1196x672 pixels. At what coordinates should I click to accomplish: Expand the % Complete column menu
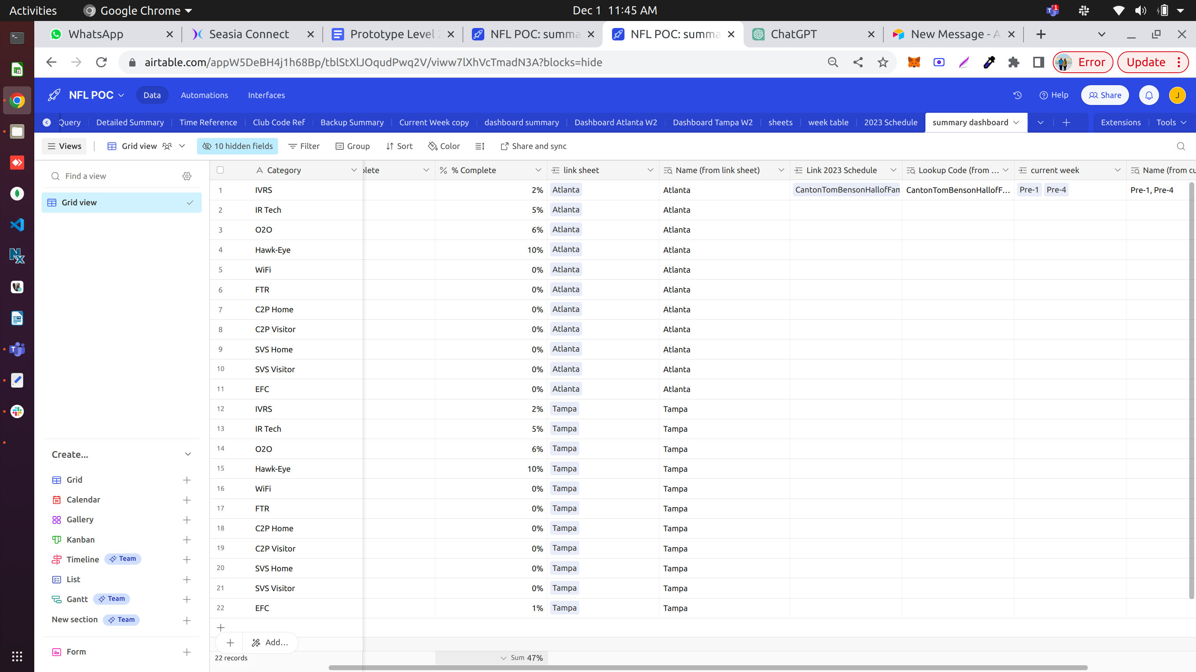[x=538, y=170]
